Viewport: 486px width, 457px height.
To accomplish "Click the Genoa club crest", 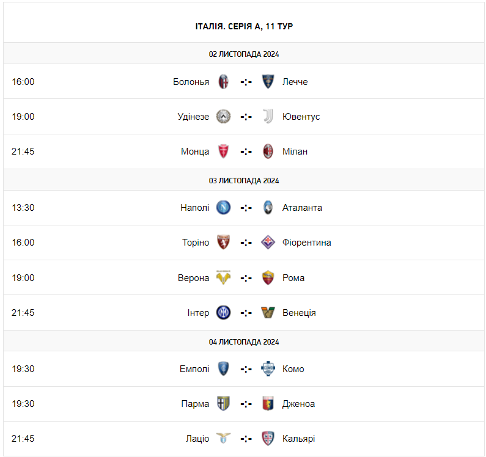I will pyautogui.click(x=268, y=404).
